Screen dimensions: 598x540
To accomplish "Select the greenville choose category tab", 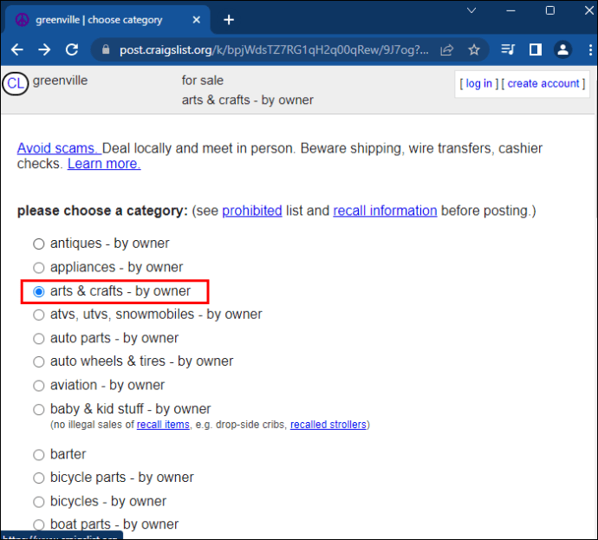I will (x=107, y=20).
